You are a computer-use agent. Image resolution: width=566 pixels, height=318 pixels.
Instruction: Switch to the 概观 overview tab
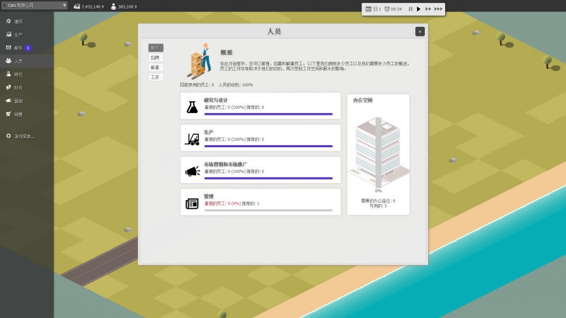click(156, 48)
